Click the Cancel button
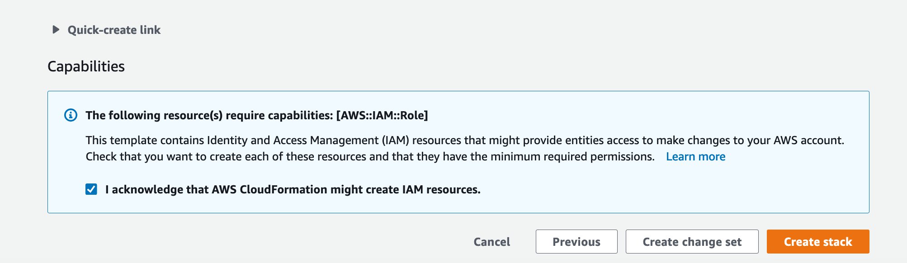The width and height of the screenshot is (907, 263). click(x=492, y=242)
